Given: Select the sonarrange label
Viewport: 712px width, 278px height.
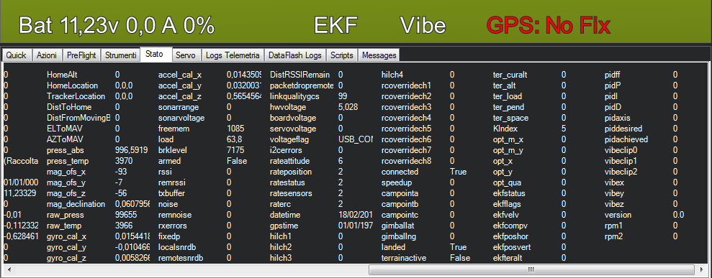Looking at the screenshot, I should (178, 107).
